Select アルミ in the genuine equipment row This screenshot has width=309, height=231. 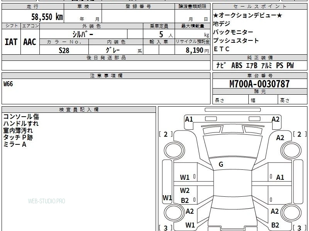(x=267, y=65)
